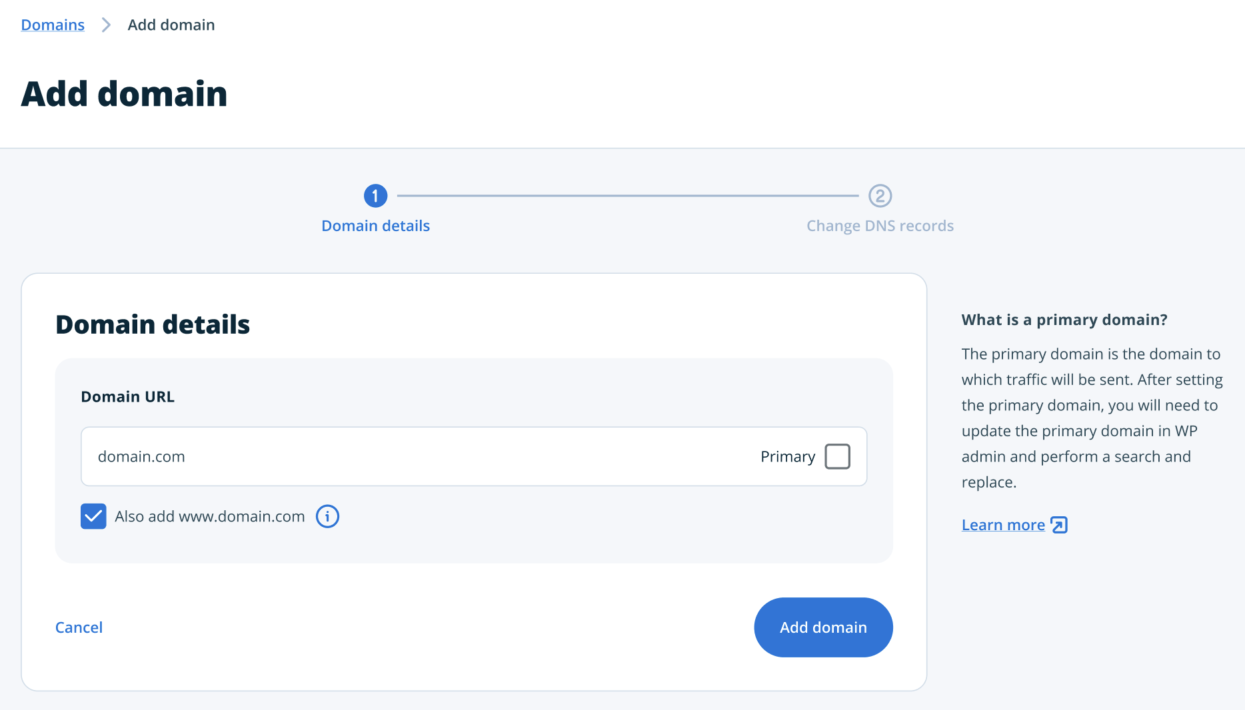Click the step 1 circle indicator
The height and width of the screenshot is (710, 1245).
375,196
